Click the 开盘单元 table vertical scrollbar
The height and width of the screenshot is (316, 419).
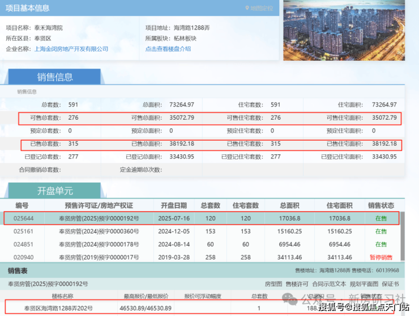click(403, 233)
